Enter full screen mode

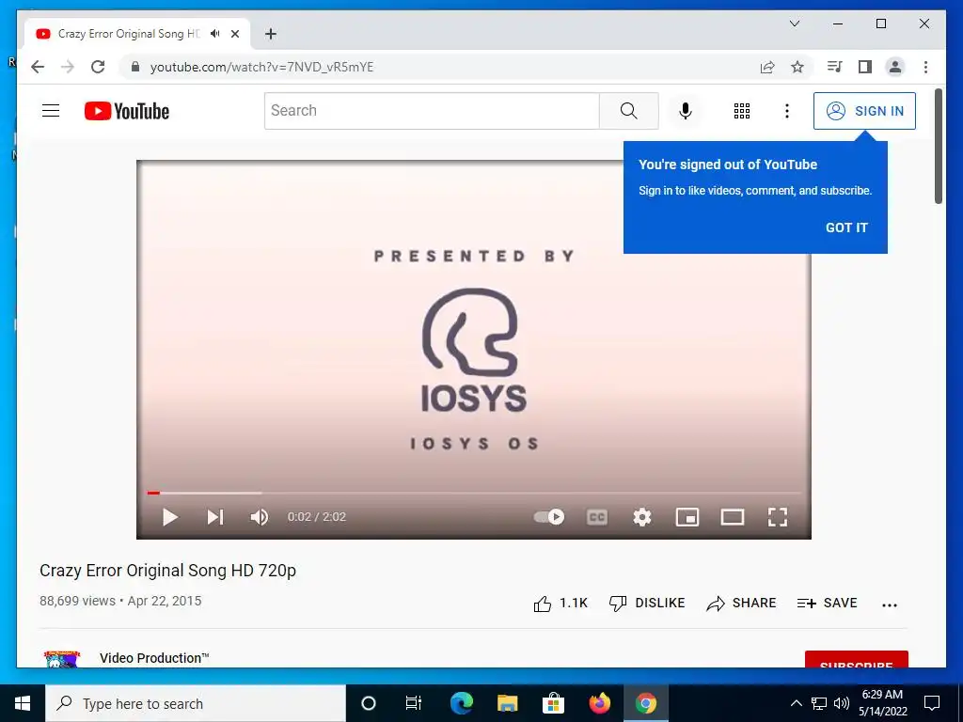(x=778, y=517)
